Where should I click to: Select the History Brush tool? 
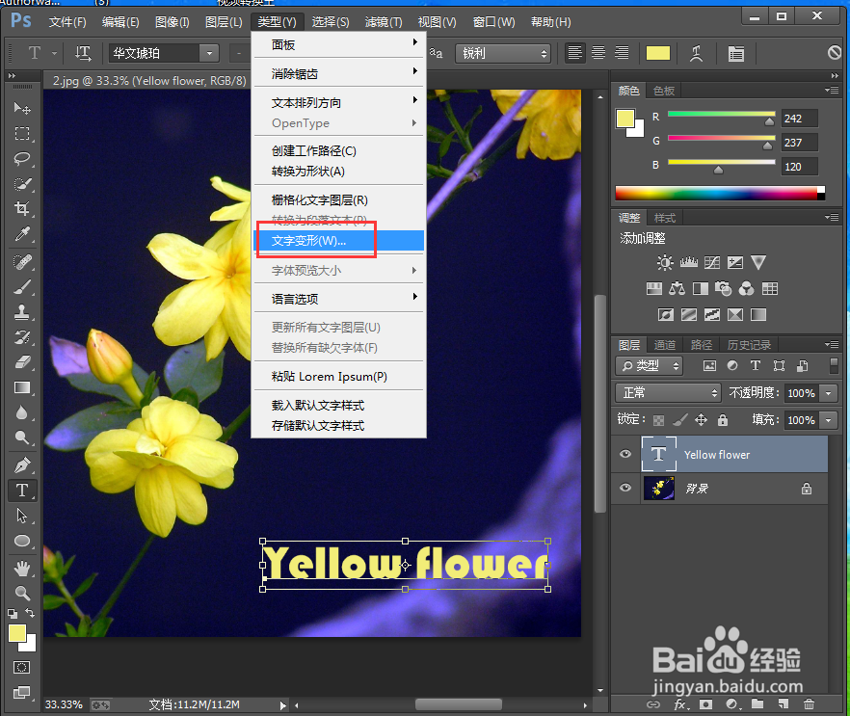21,337
